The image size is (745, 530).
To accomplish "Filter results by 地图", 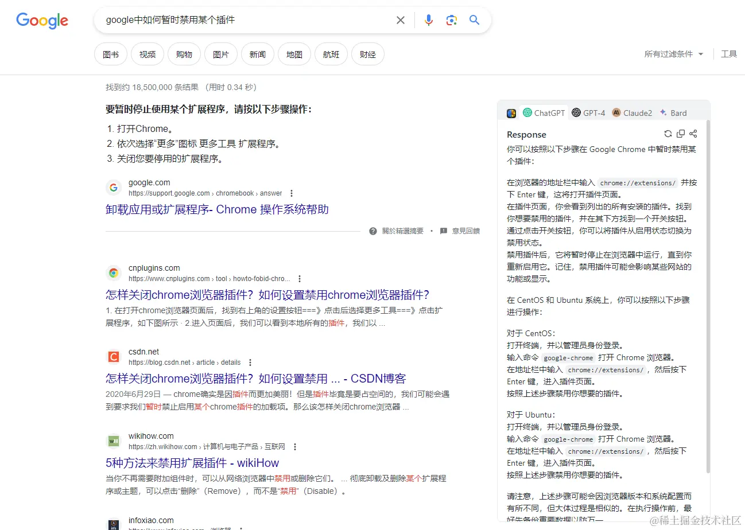I will [x=294, y=54].
